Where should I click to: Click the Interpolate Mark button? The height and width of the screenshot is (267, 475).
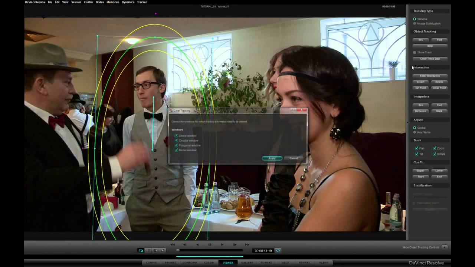pyautogui.click(x=439, y=111)
